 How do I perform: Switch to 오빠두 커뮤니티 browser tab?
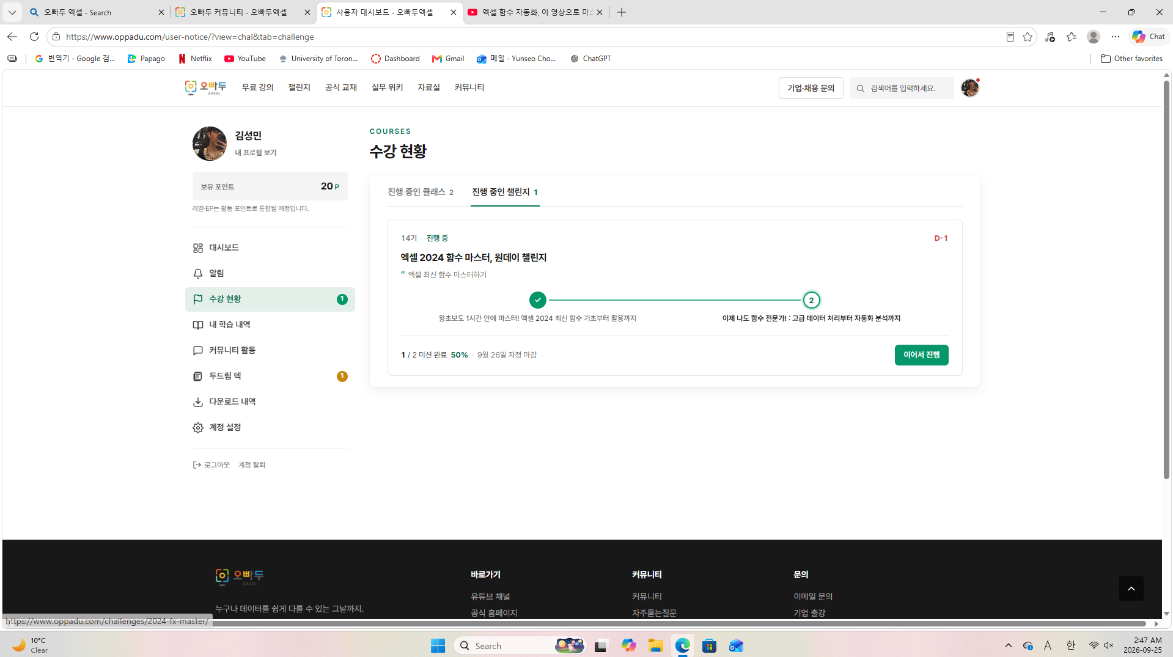click(242, 12)
